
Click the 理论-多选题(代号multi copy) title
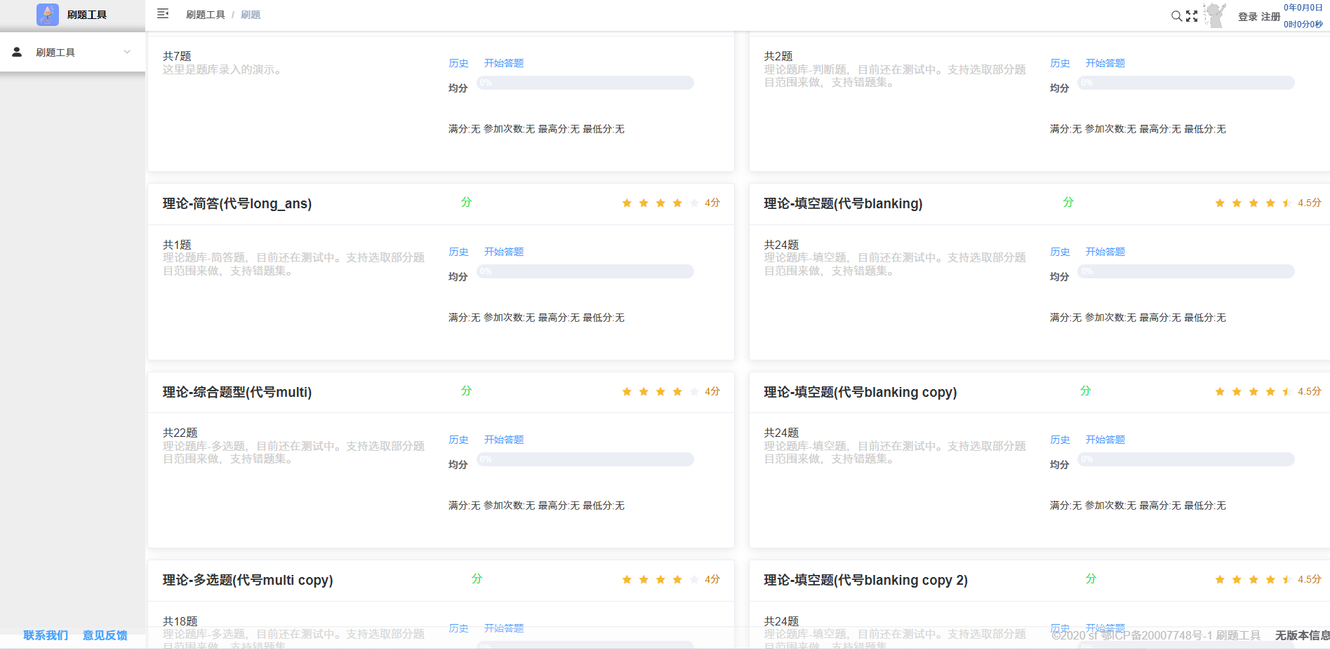[248, 581]
